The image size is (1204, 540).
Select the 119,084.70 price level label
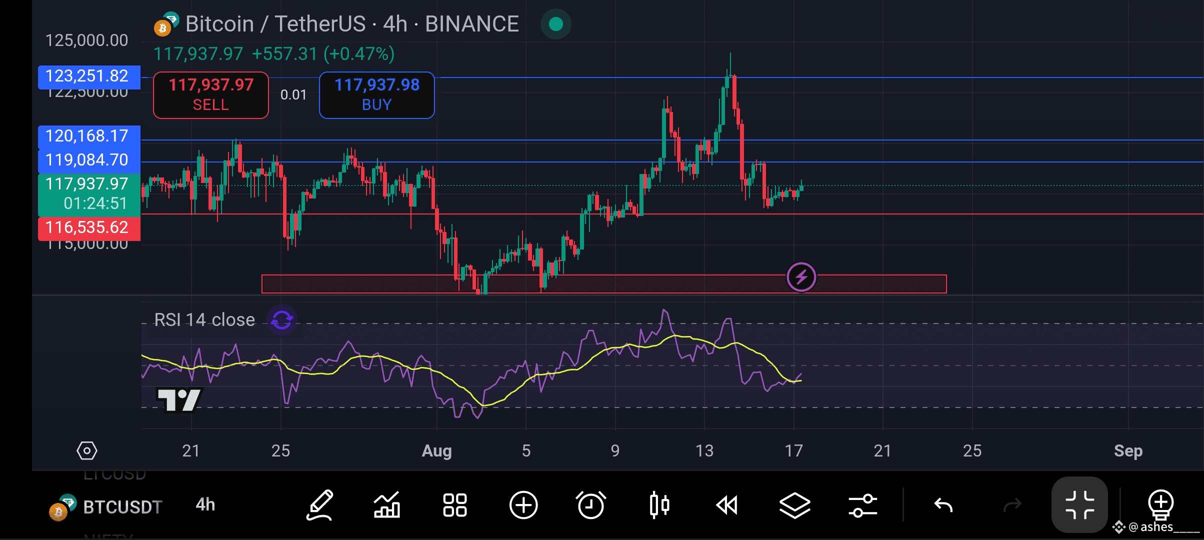pos(89,160)
